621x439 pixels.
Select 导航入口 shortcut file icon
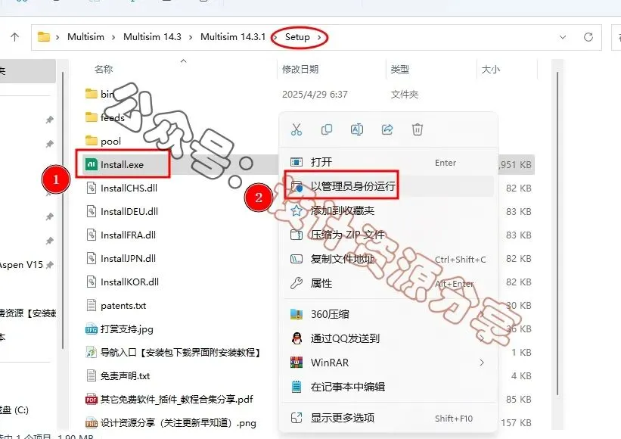coord(92,352)
